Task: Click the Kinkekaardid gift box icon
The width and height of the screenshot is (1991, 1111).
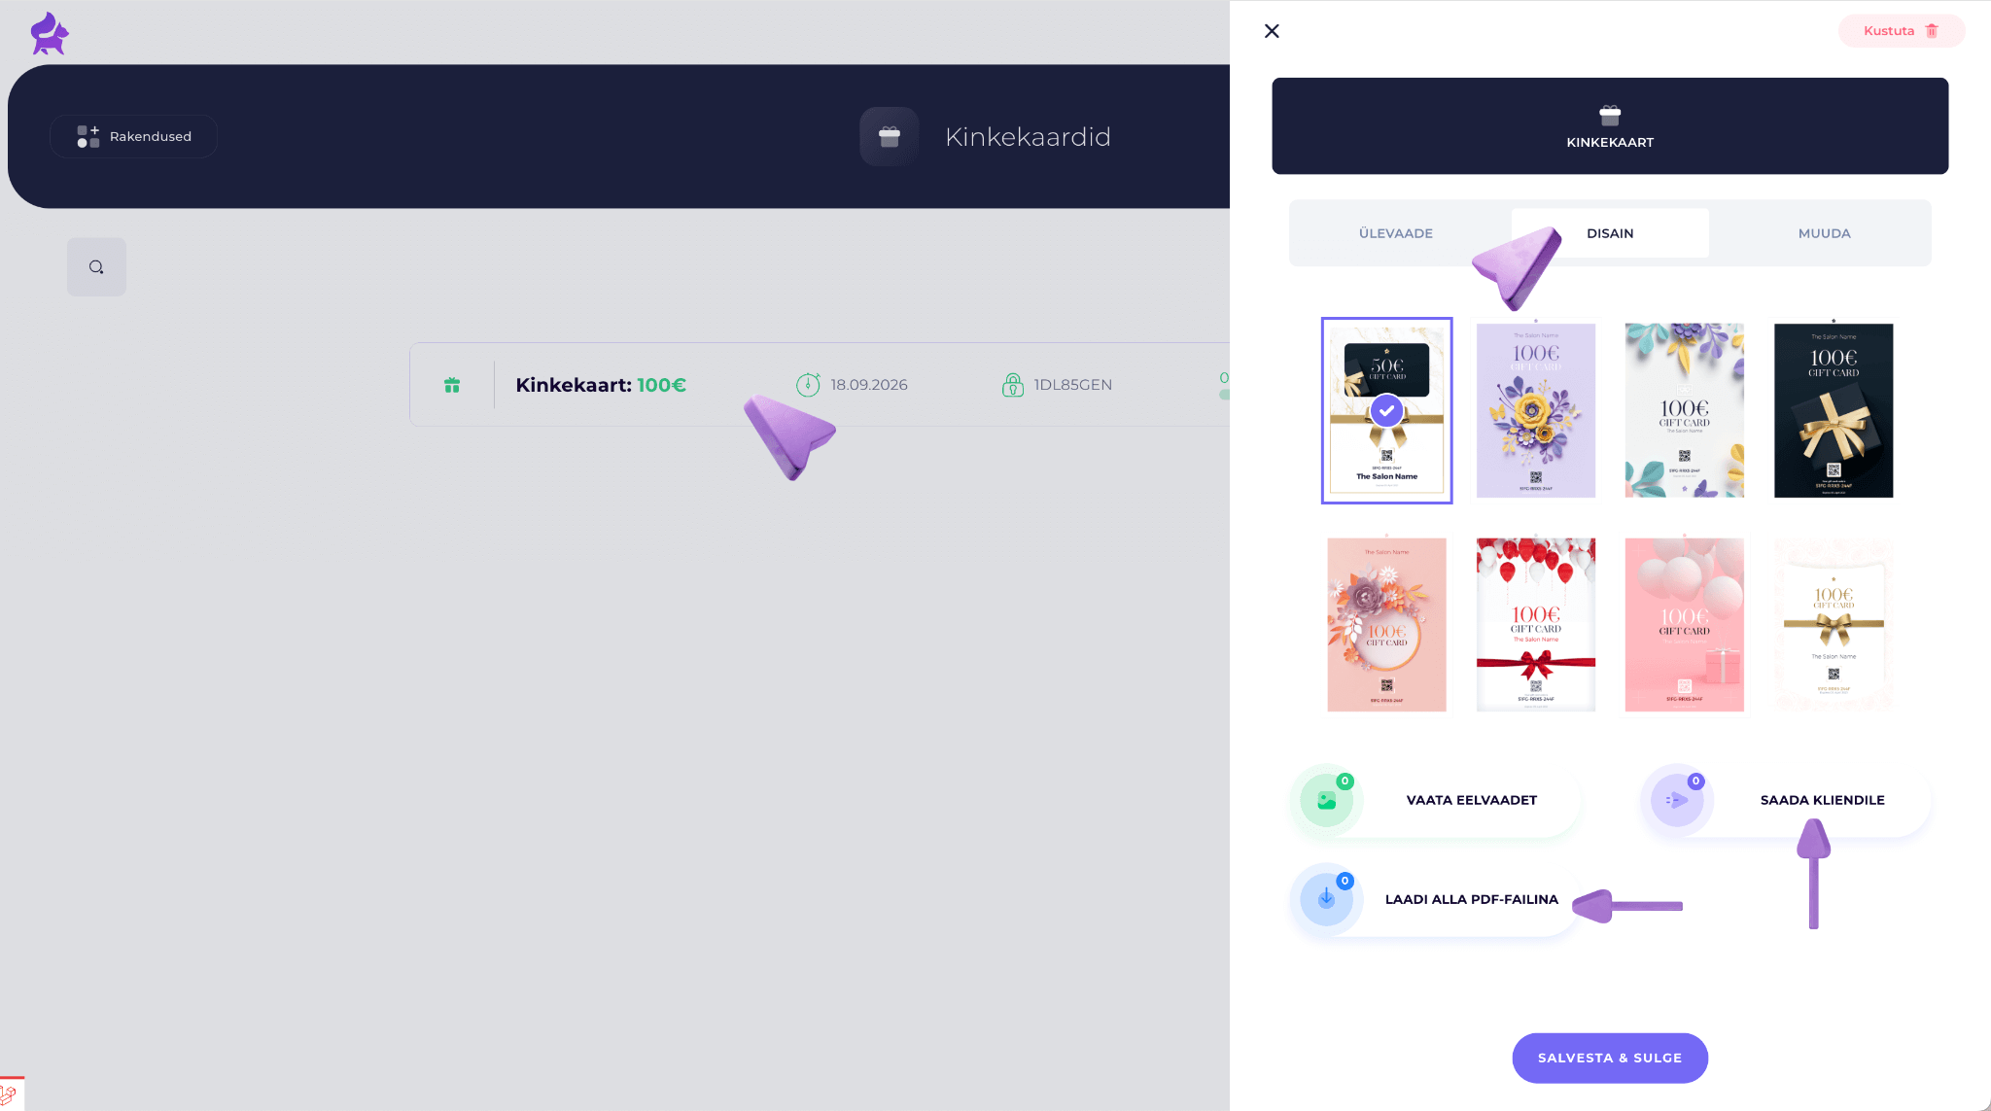Action: [889, 137]
